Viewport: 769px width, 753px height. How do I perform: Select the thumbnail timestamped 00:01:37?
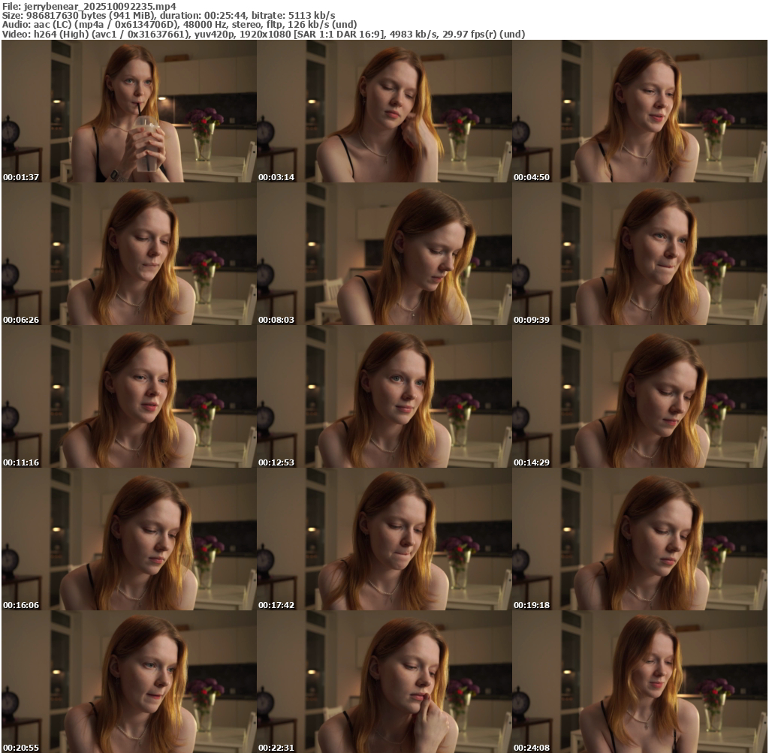pyautogui.click(x=129, y=111)
